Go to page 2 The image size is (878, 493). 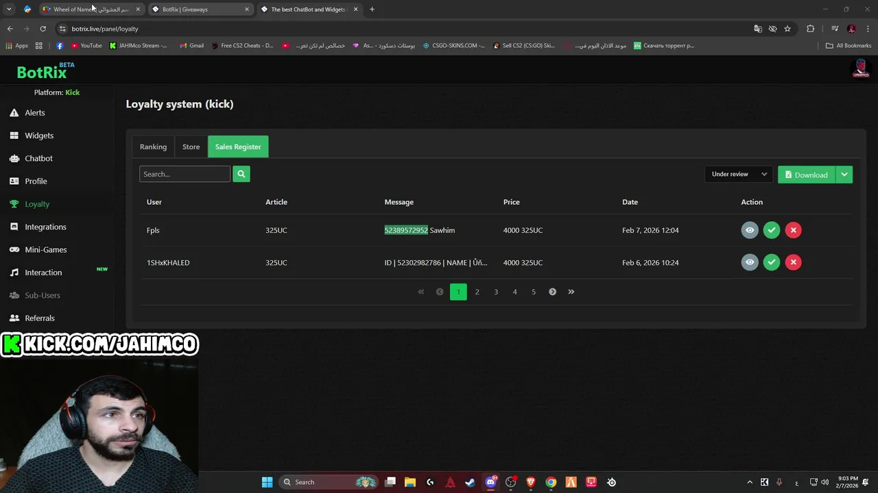pos(477,292)
